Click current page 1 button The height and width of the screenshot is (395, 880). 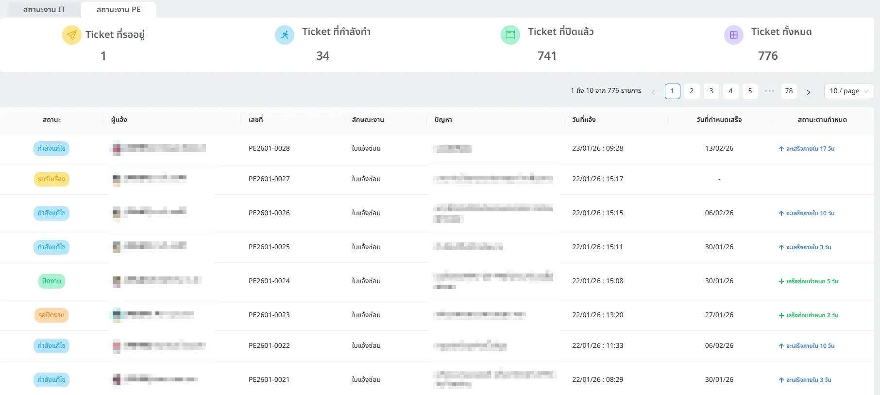672,91
